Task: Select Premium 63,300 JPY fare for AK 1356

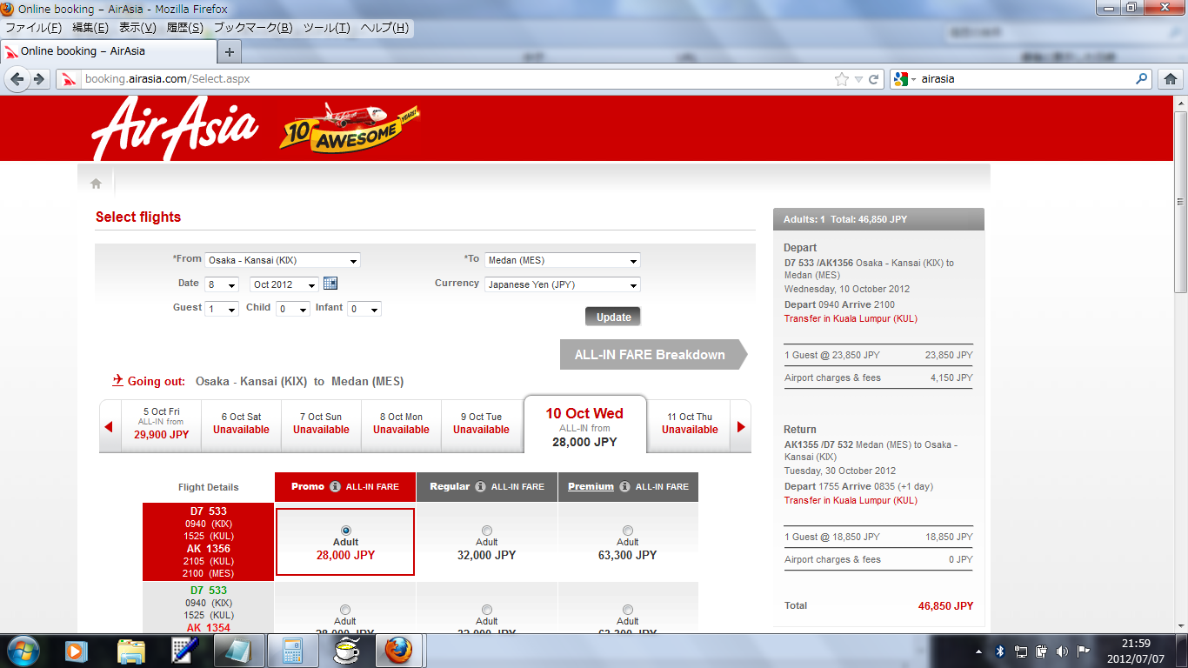Action: click(628, 530)
